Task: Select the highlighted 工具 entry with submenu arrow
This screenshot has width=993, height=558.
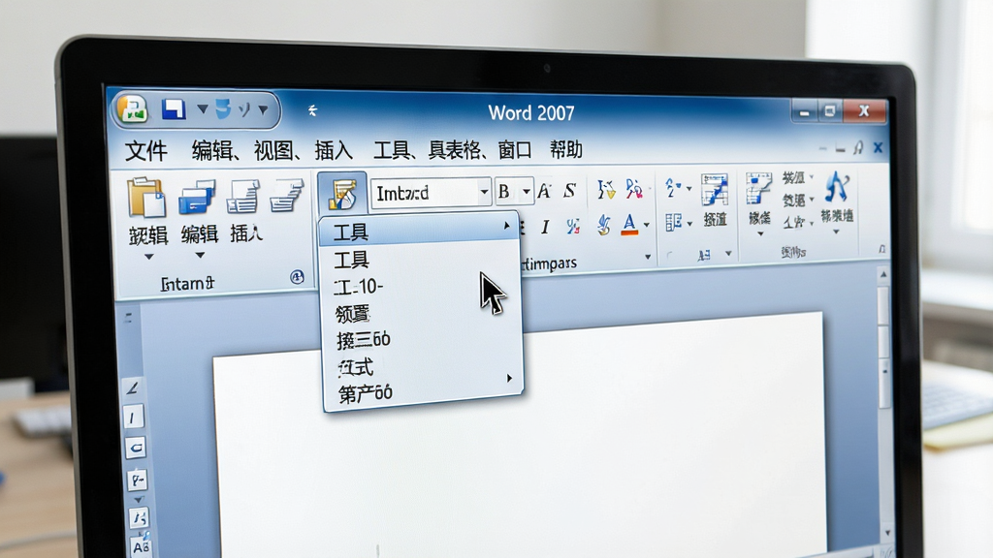Action: (x=420, y=232)
